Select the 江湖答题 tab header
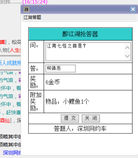138x158 pixels. click(x=32, y=17)
